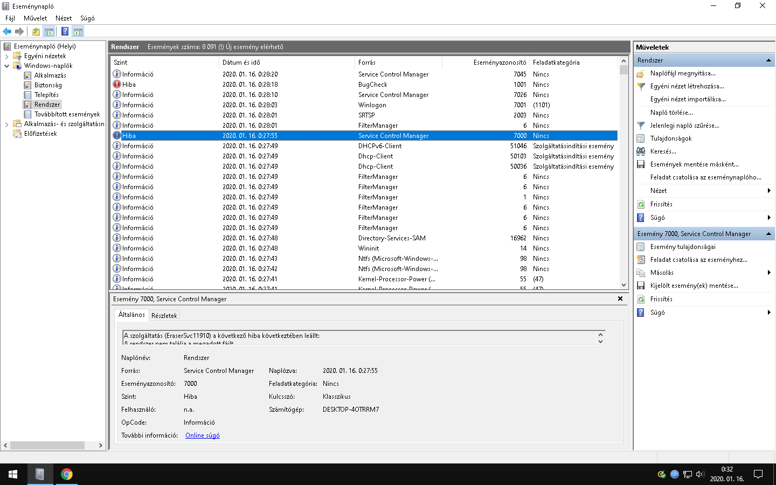Open the Windows Start button
This screenshot has width=776, height=485.
coord(13,474)
